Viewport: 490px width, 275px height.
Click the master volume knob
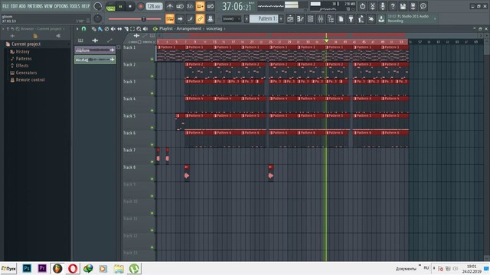tap(97, 6)
